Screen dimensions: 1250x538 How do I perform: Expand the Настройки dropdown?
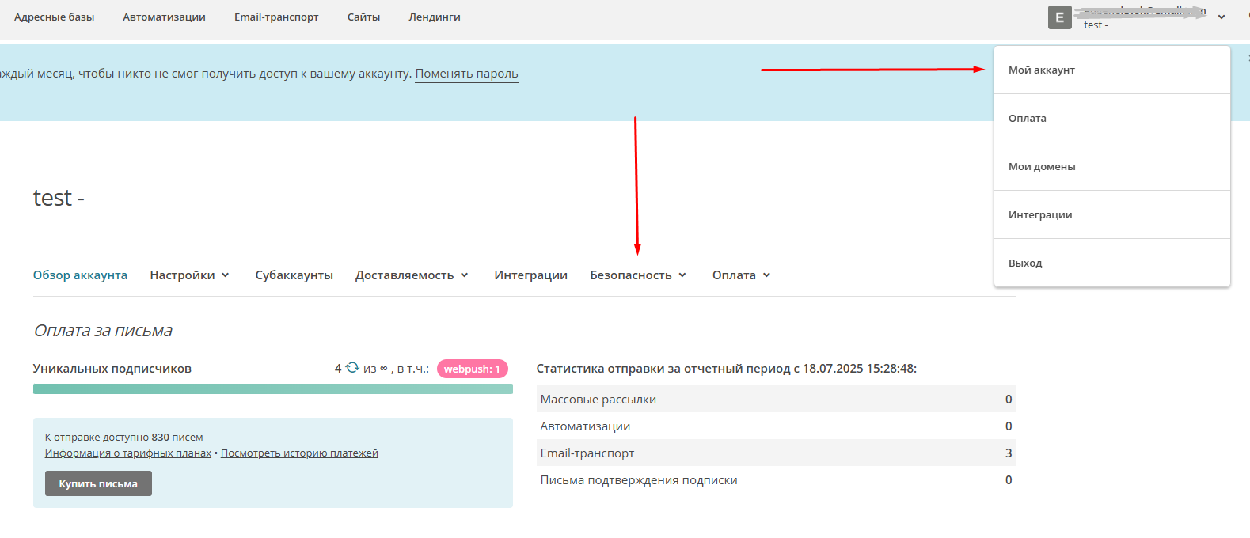coord(189,275)
